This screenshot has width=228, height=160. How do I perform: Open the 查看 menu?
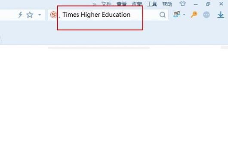point(122,4)
